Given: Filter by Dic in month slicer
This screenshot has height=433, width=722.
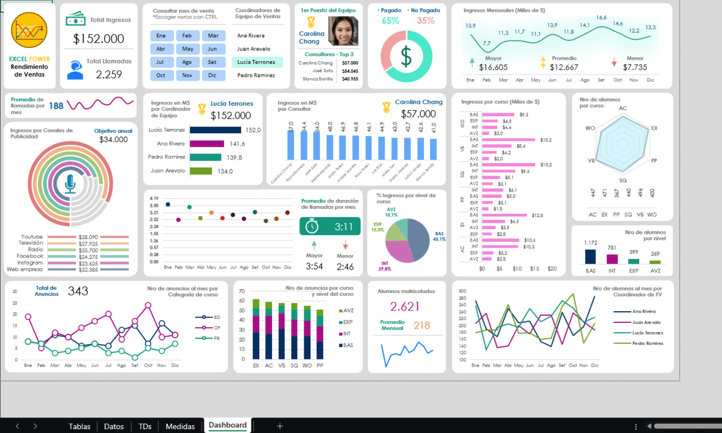Looking at the screenshot, I should (213, 75).
